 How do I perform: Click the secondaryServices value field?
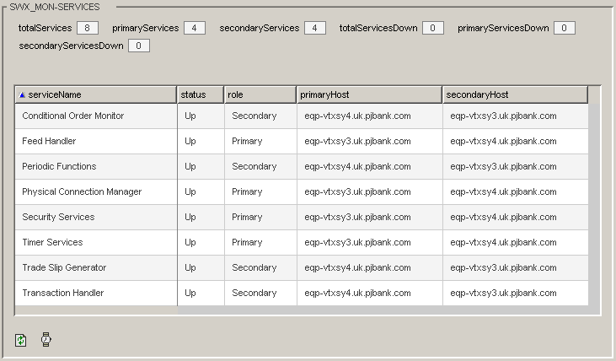[x=314, y=28]
